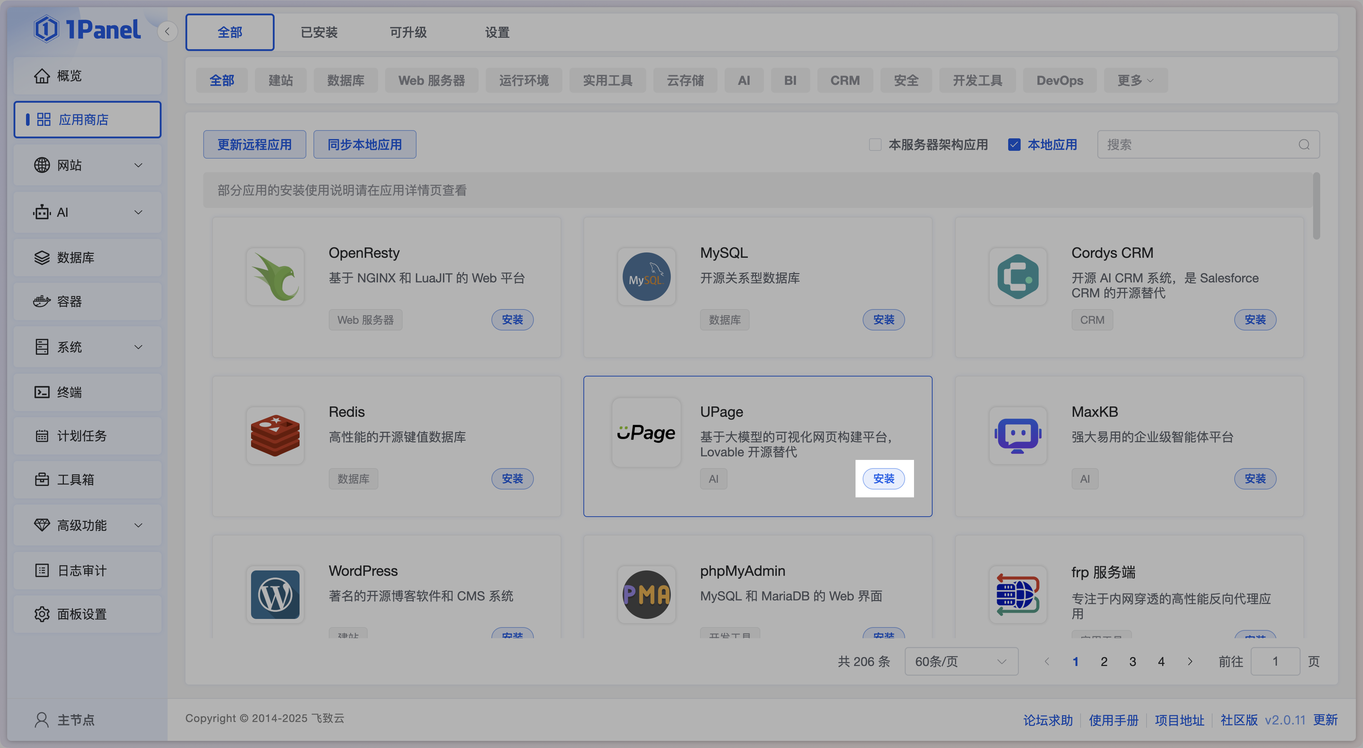Click the WordPress app logo
Image resolution: width=1363 pixels, height=748 pixels.
[275, 594]
